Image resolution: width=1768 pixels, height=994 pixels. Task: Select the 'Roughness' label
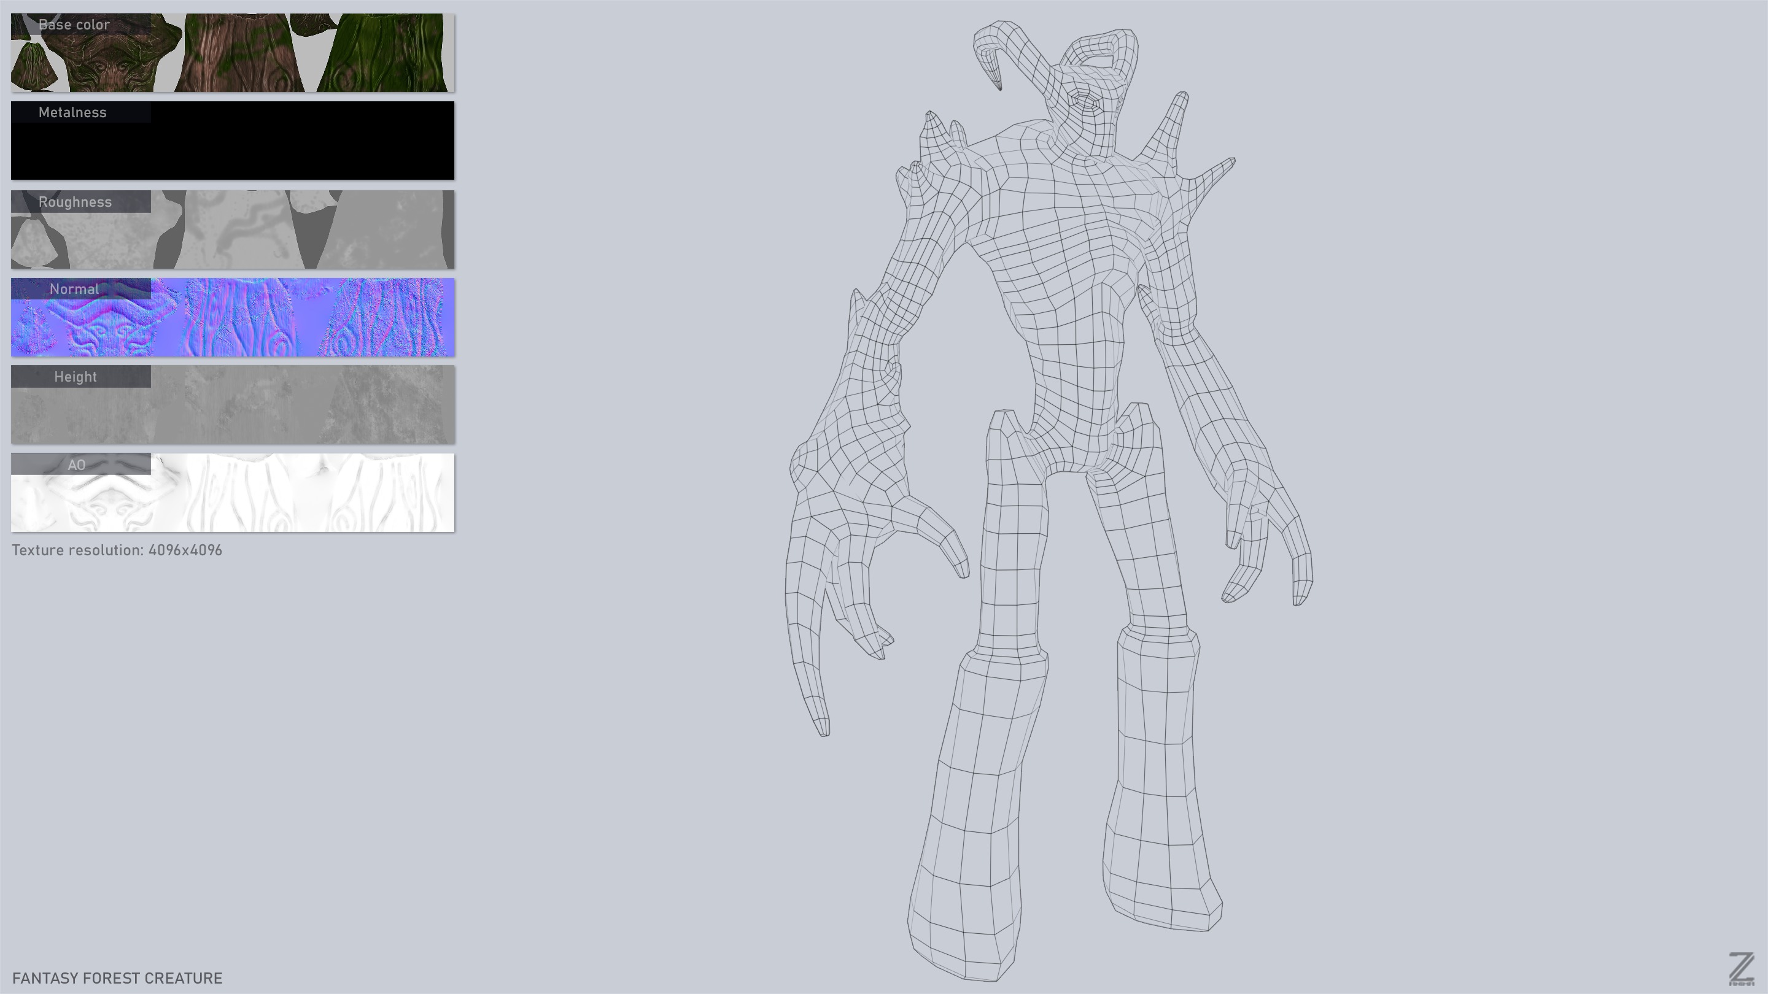coord(75,202)
